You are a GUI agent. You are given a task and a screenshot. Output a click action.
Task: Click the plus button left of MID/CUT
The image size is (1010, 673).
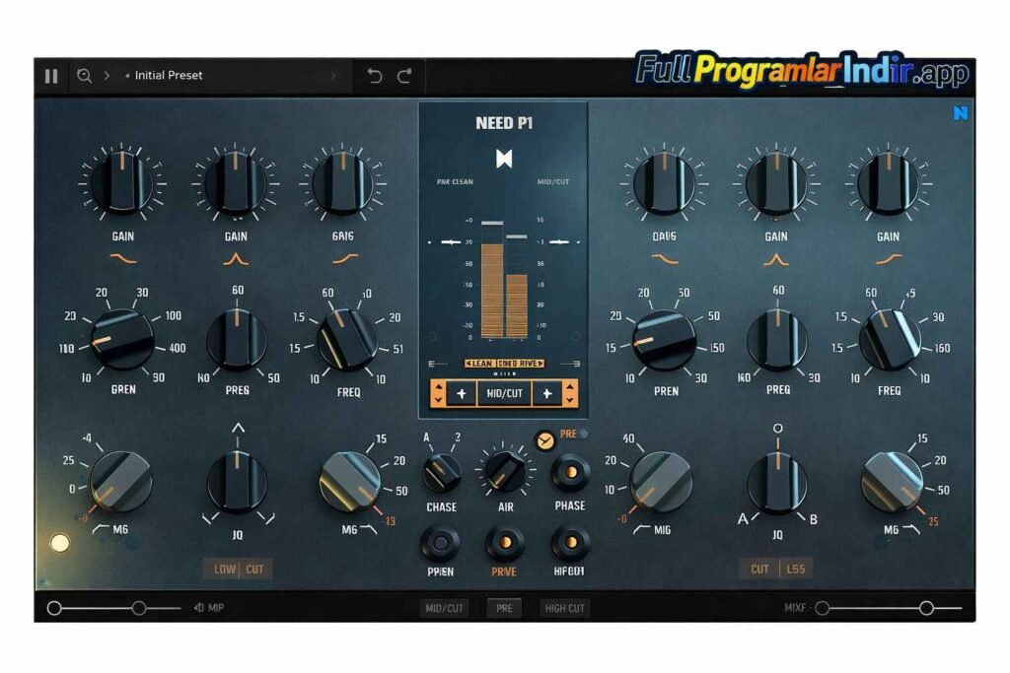(462, 393)
